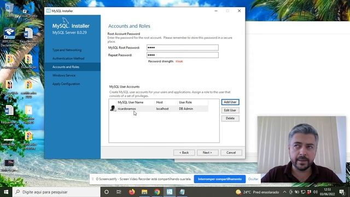This screenshot has width=350, height=197.
Task: Click Interromper compartilhamento button
Action: point(220,179)
